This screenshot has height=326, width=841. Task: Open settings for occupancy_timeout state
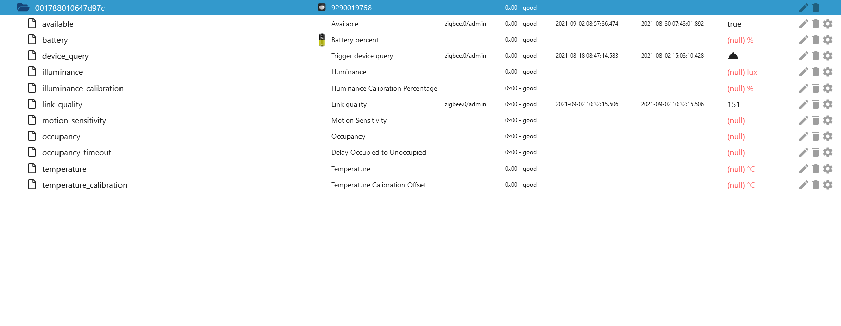(x=828, y=152)
